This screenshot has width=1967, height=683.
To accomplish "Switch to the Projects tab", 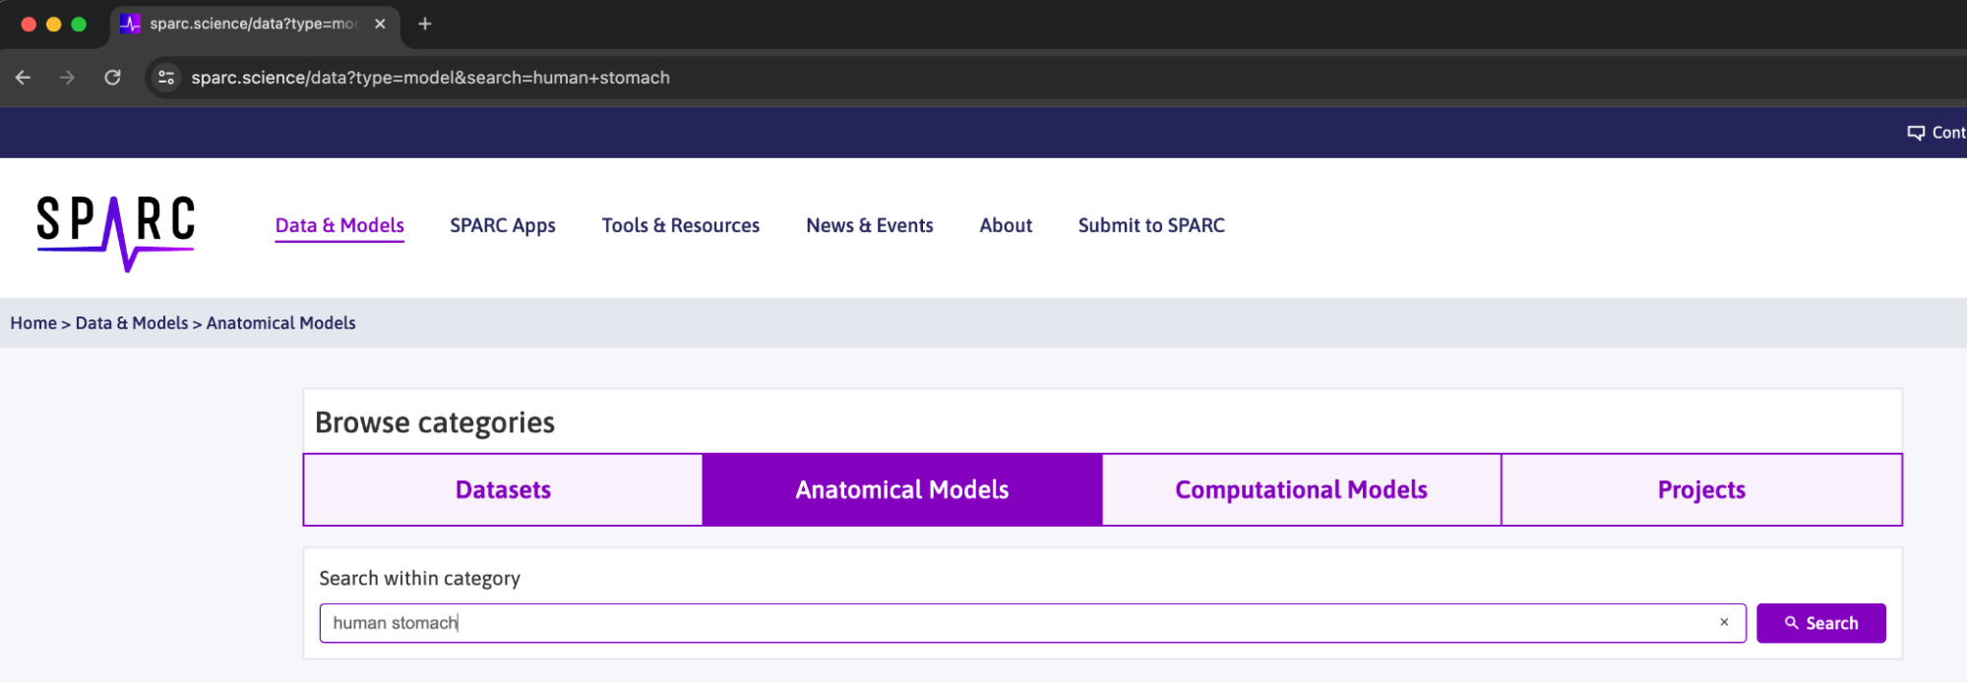I will click(1701, 489).
